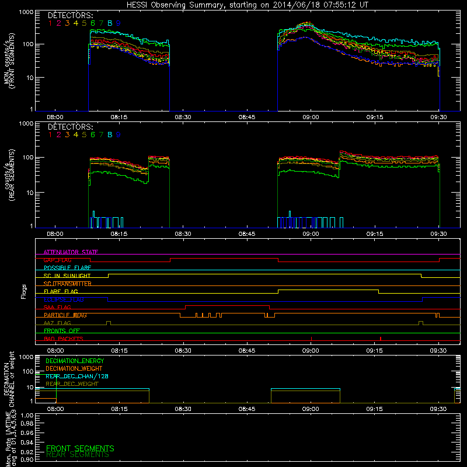Pick detector 3 in the front segments legend
The height and width of the screenshot is (467, 467).
(x=67, y=23)
